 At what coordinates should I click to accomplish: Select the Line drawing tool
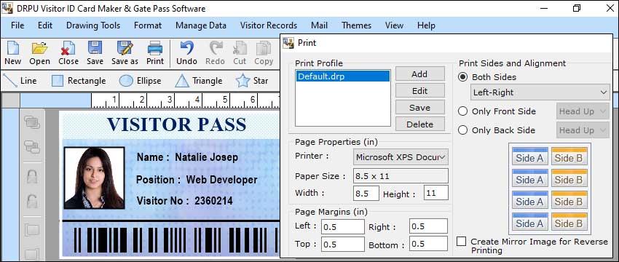pyautogui.click(x=20, y=81)
